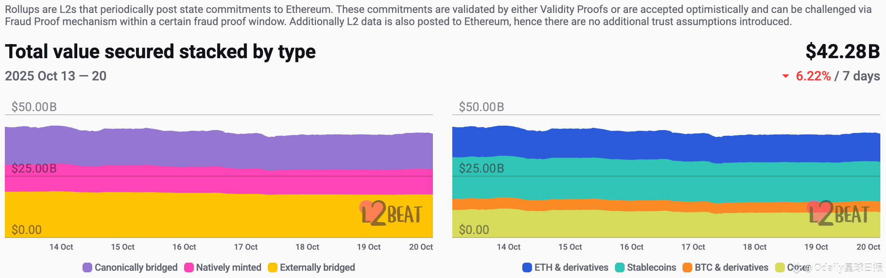Click the yellow Externally bridged legend swatch
Viewport: 886px width, 278px height.
pyautogui.click(x=272, y=267)
